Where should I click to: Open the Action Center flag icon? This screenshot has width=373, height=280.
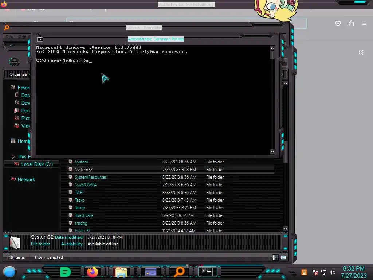(x=315, y=272)
